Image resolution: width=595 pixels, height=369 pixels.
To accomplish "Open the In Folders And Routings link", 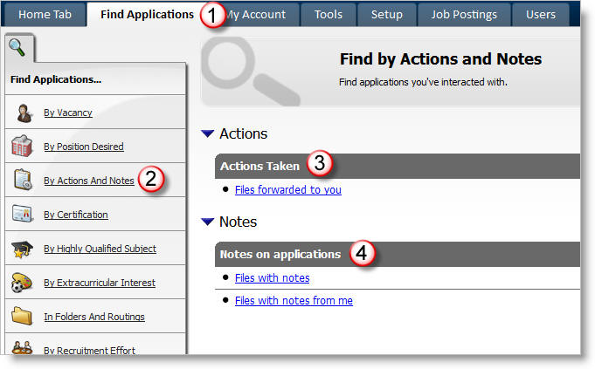I will tap(94, 317).
